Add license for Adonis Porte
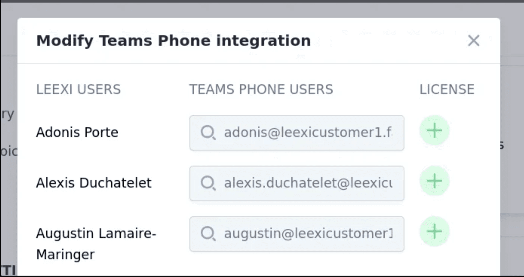The height and width of the screenshot is (277, 524). pos(434,130)
